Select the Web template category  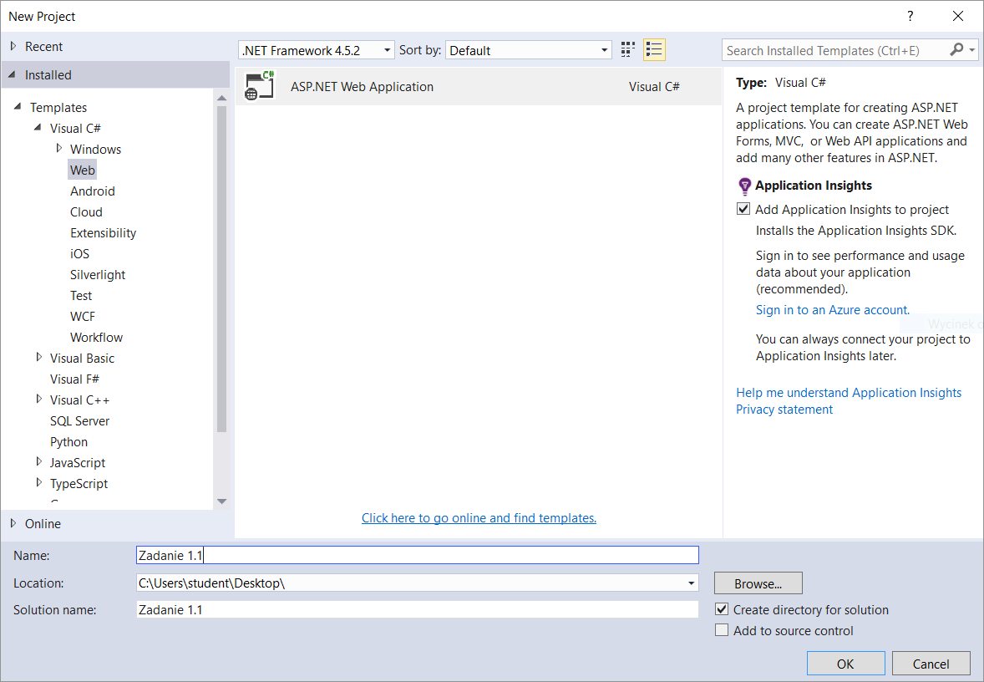(82, 170)
